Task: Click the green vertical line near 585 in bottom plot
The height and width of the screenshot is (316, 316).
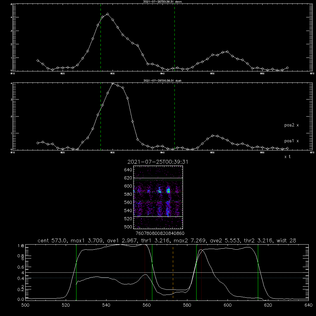Action: (196, 272)
